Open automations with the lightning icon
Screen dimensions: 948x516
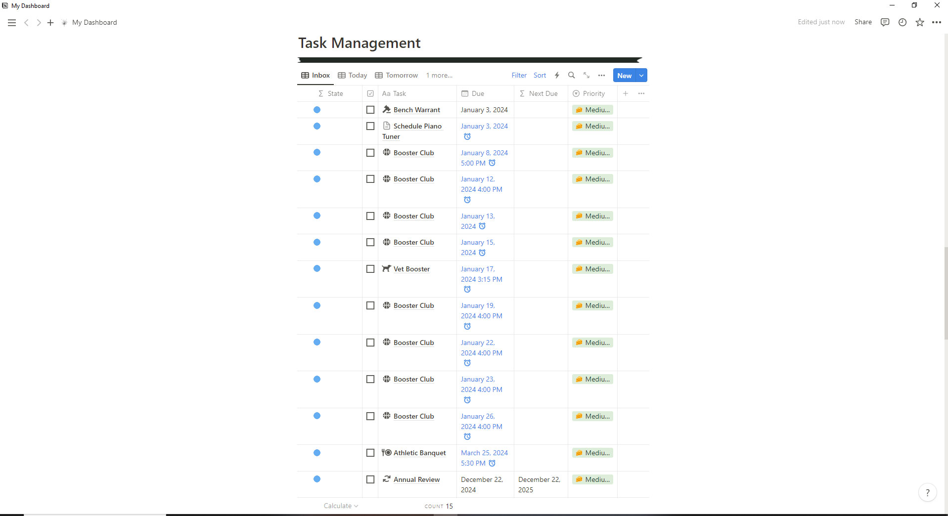pos(556,75)
